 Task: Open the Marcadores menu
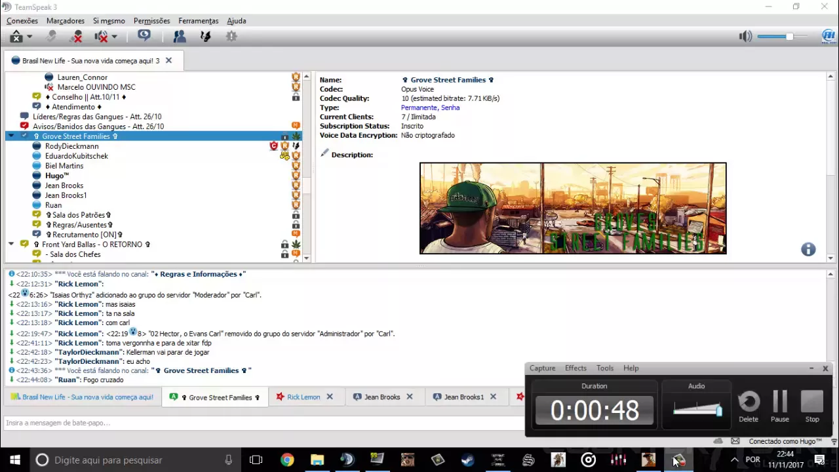[x=66, y=21]
